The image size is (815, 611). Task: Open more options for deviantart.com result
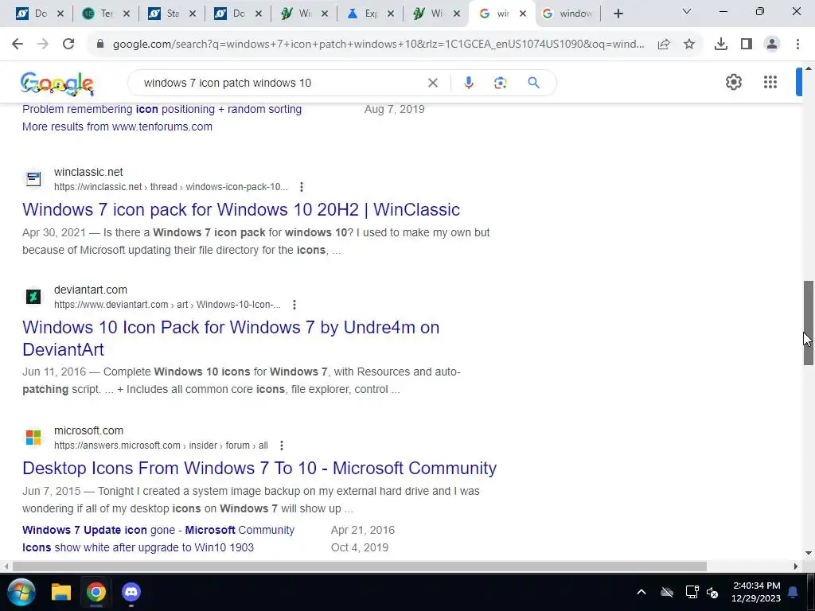tap(294, 305)
